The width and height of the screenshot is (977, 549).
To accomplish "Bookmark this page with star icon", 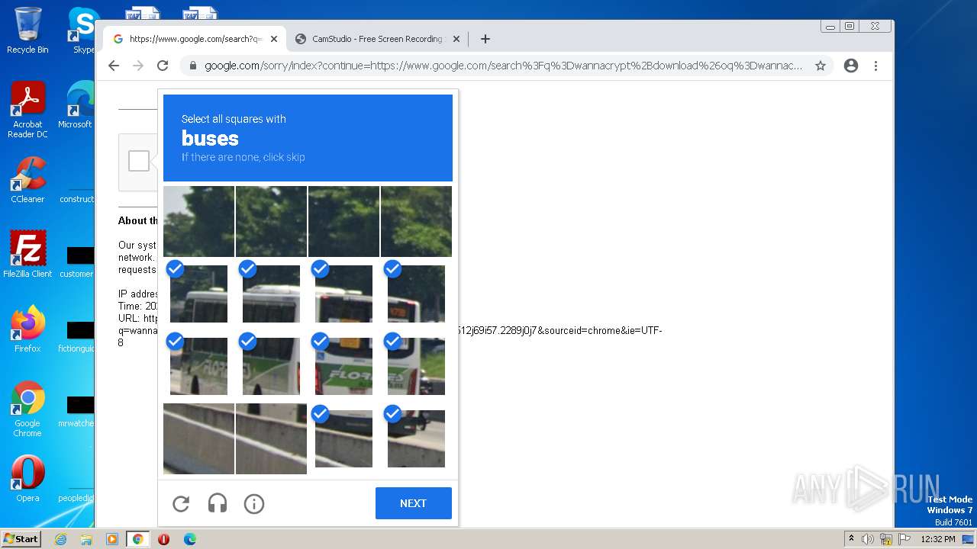I will click(821, 66).
